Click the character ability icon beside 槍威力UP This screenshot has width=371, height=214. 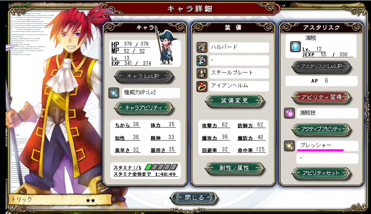coord(114,93)
